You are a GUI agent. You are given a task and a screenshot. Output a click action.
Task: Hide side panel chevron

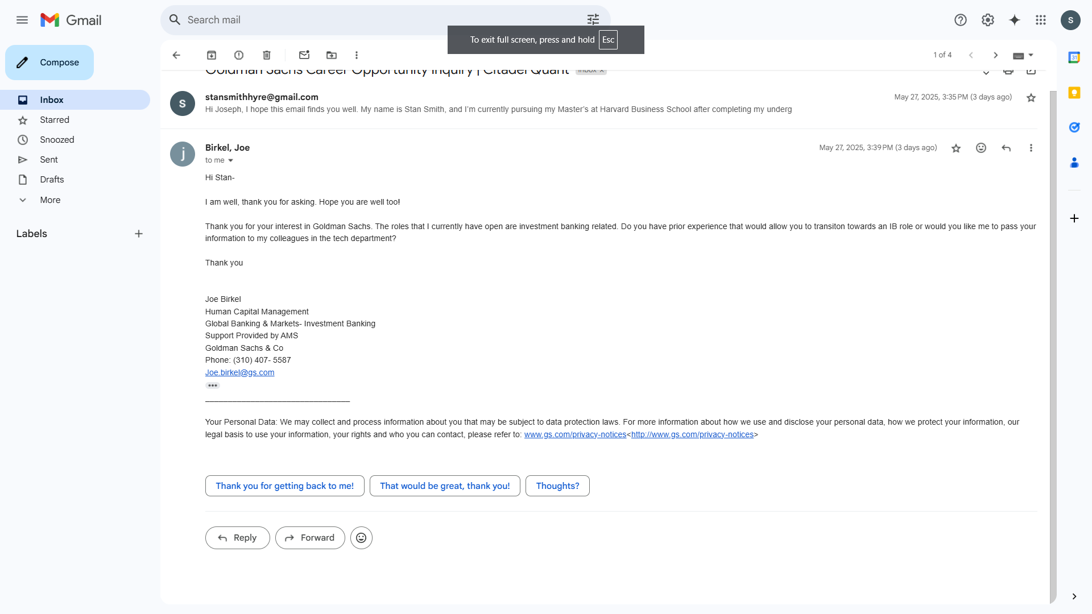1074,596
